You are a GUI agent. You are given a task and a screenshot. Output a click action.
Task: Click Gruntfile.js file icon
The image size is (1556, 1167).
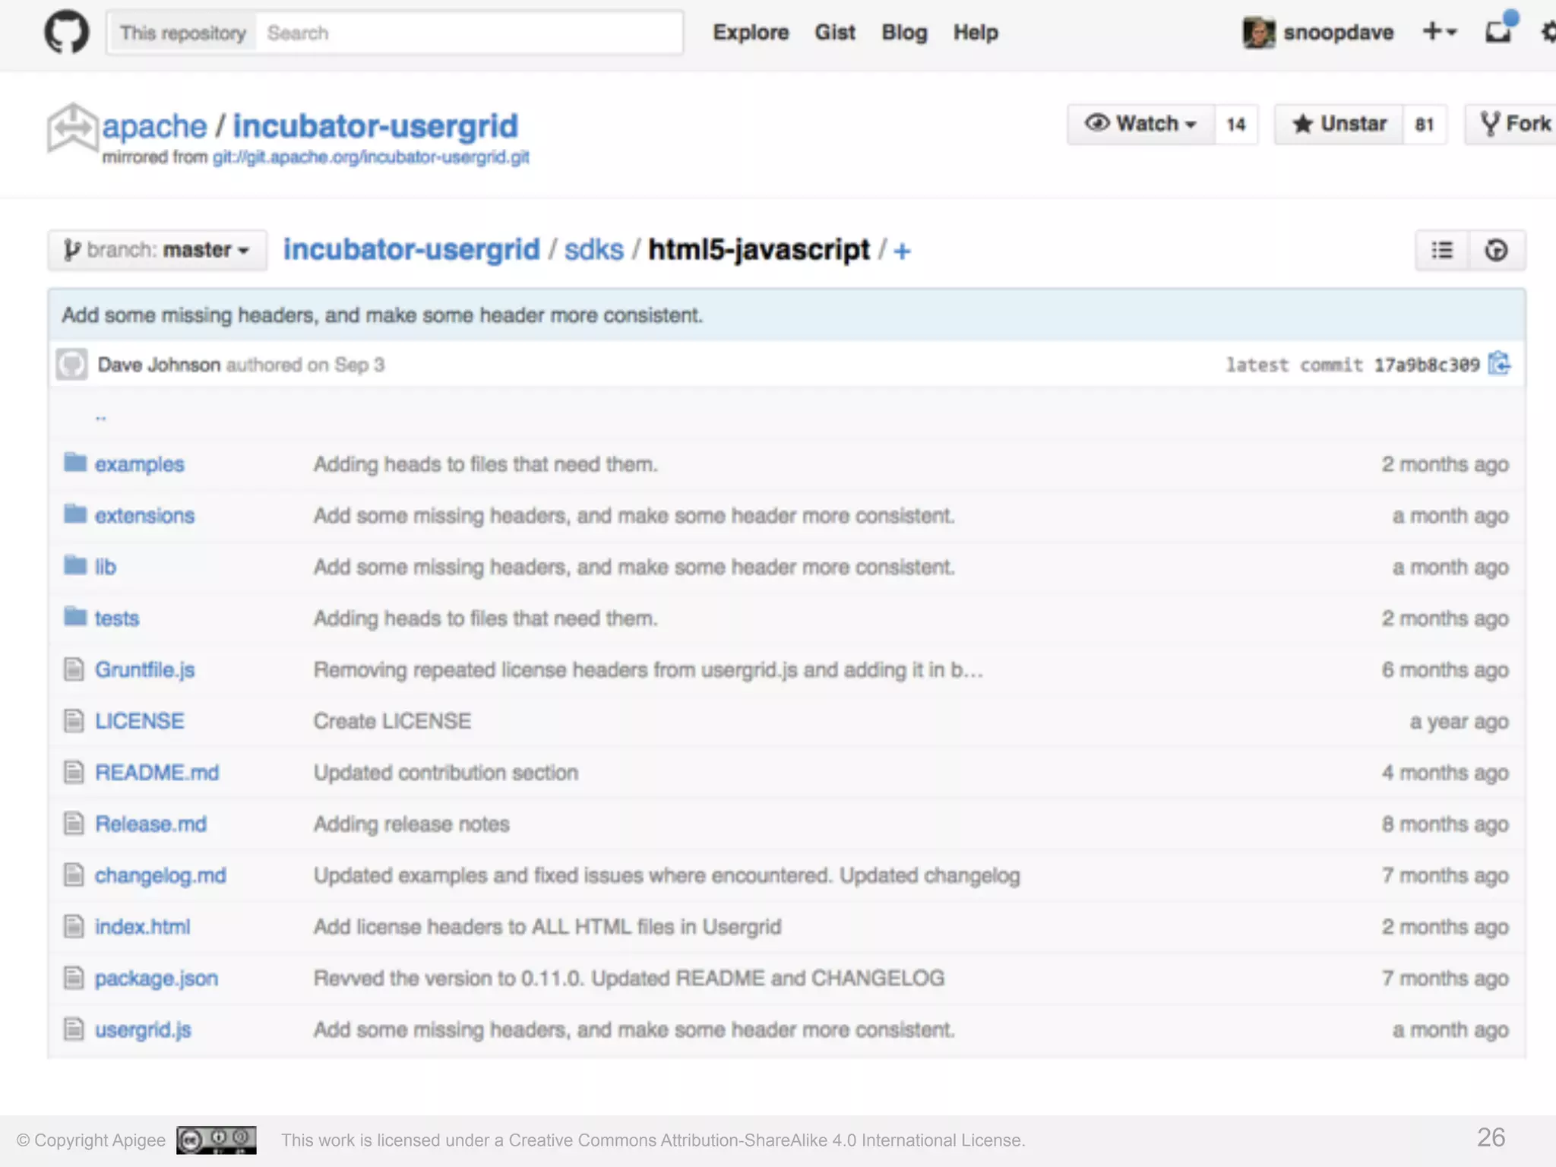click(74, 669)
